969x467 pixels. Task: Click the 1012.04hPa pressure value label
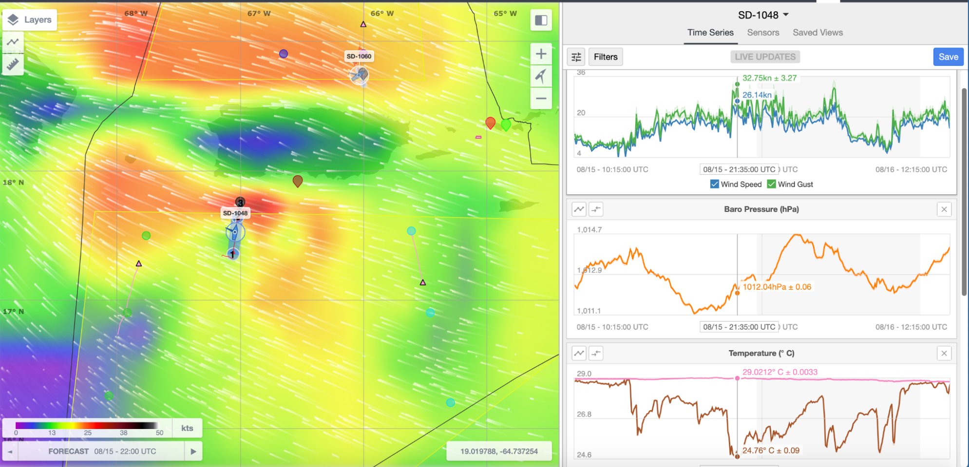click(x=777, y=287)
